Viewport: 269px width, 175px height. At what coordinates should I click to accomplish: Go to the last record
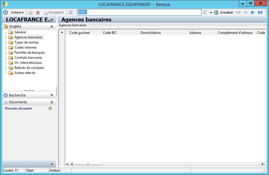(260, 12)
